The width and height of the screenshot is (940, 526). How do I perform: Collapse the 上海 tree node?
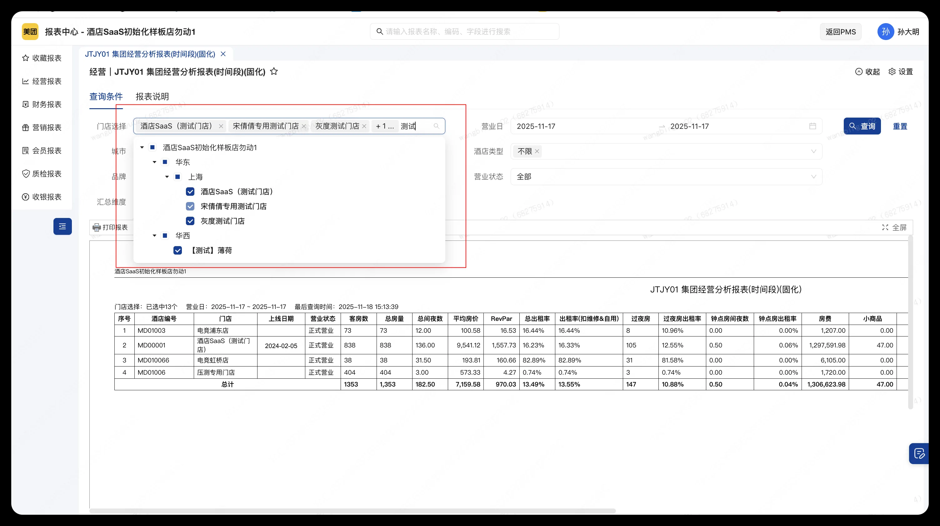[x=167, y=176]
